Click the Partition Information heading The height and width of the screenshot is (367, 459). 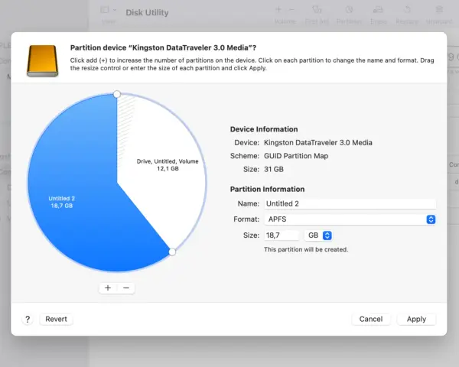coord(267,189)
